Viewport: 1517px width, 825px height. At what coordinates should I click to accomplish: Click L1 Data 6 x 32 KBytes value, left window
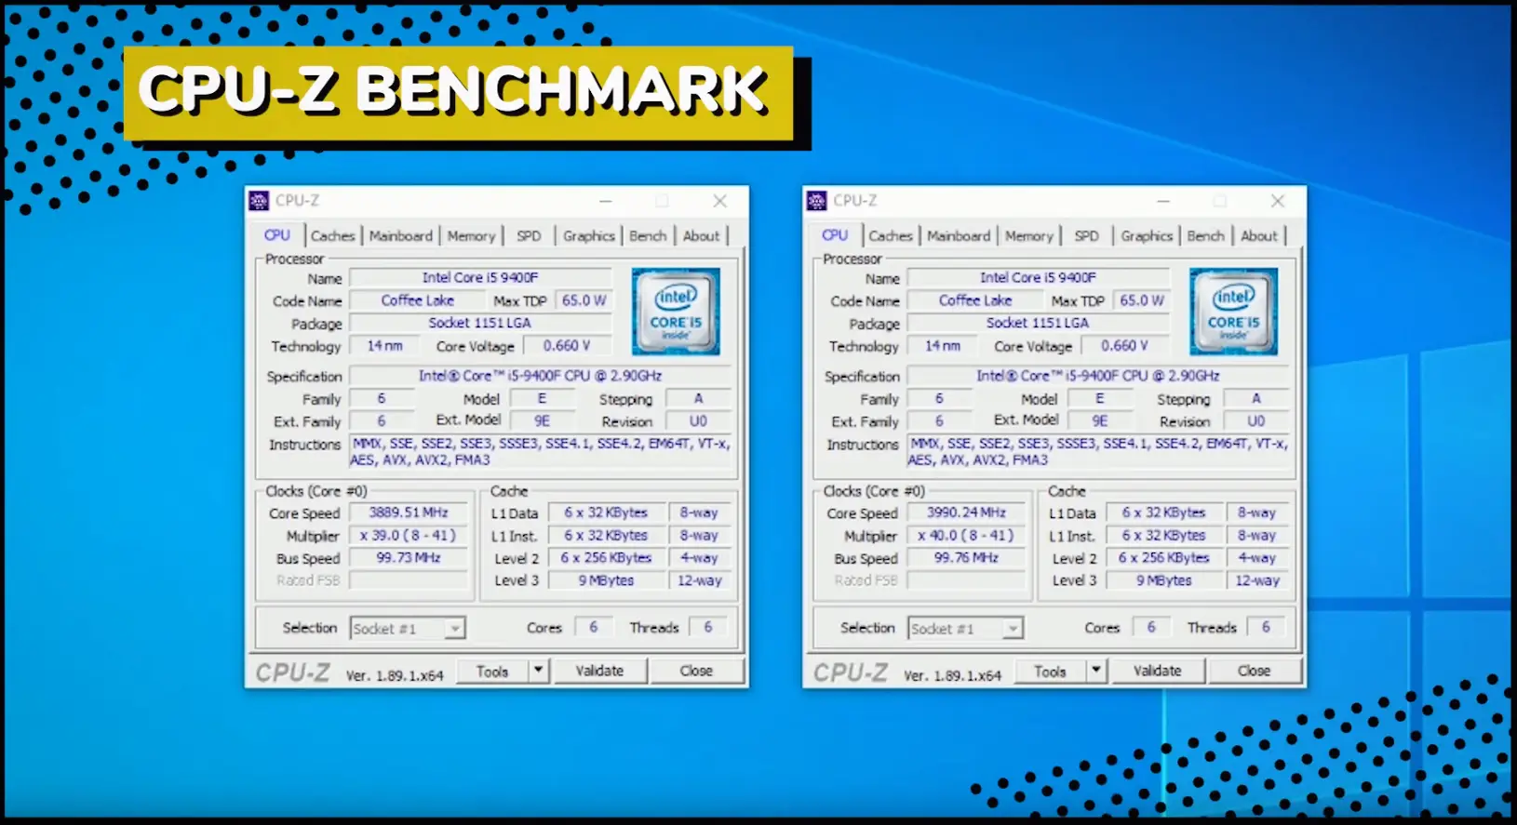coord(606,512)
